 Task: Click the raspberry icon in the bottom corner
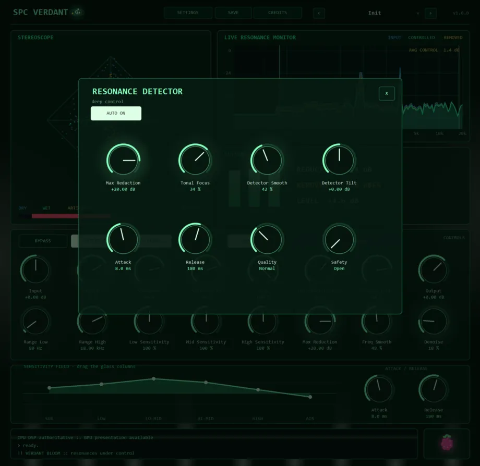point(447,443)
